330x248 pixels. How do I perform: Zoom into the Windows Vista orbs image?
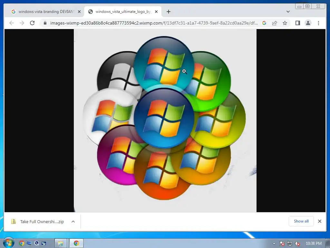point(165,120)
